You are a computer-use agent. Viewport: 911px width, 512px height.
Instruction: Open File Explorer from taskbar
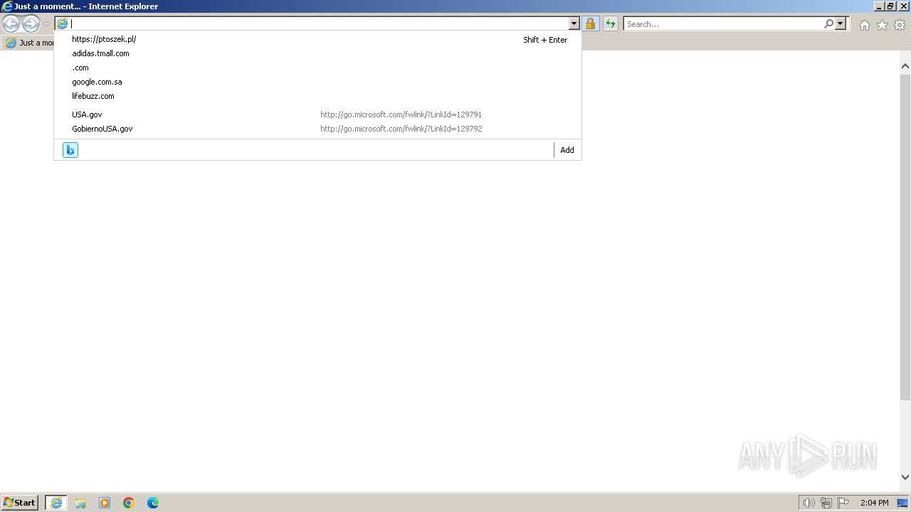[80, 503]
